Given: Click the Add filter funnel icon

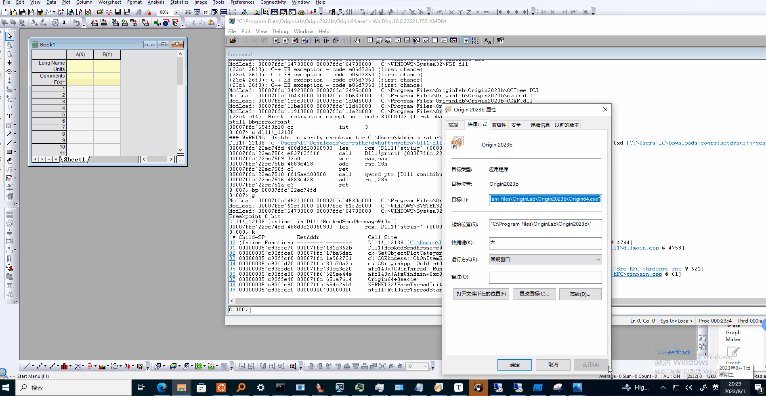Looking at the screenshot, I should 403,12.
